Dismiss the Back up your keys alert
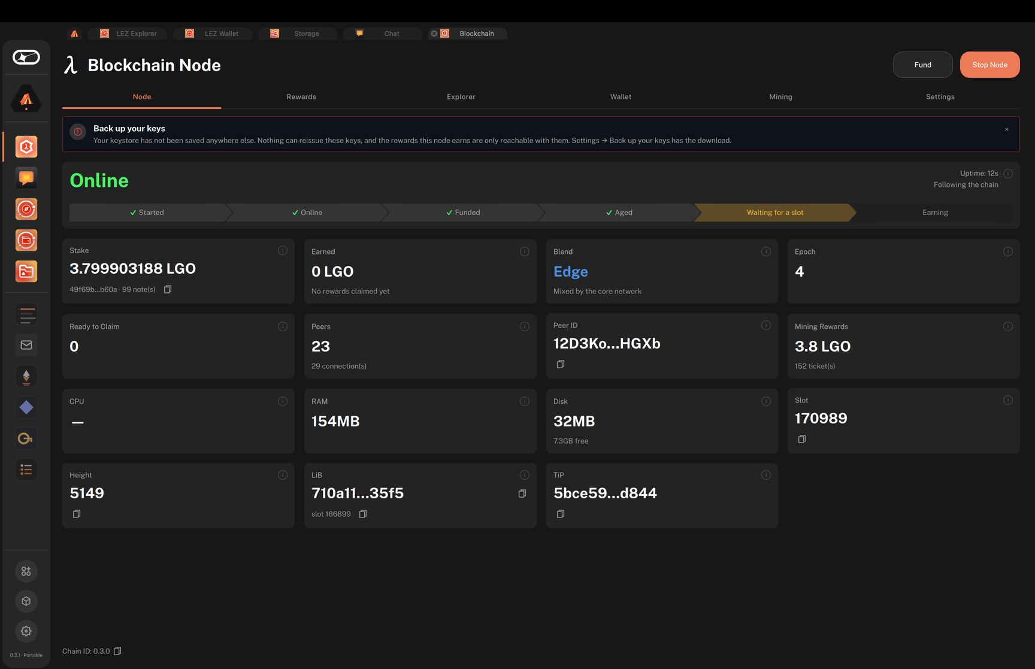 coord(1007,129)
